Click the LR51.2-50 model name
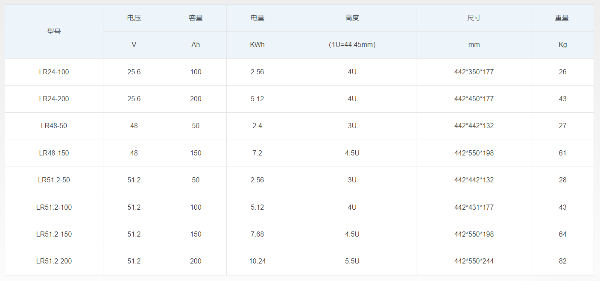This screenshot has width=600, height=281. 54,180
